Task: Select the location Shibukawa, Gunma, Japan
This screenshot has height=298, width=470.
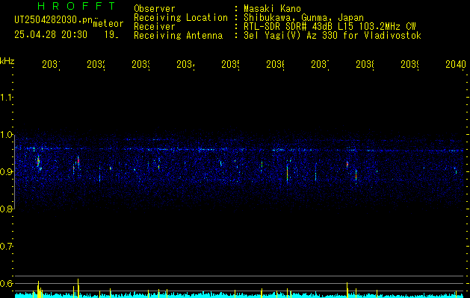Action: [x=303, y=18]
